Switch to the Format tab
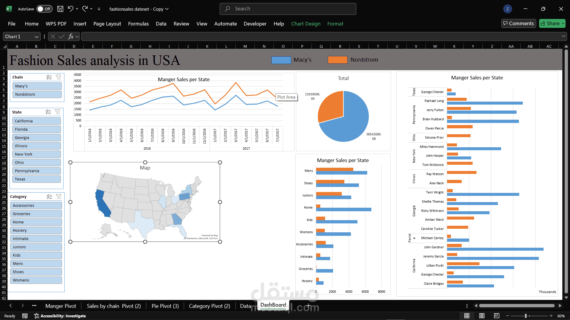The width and height of the screenshot is (570, 320). click(335, 24)
